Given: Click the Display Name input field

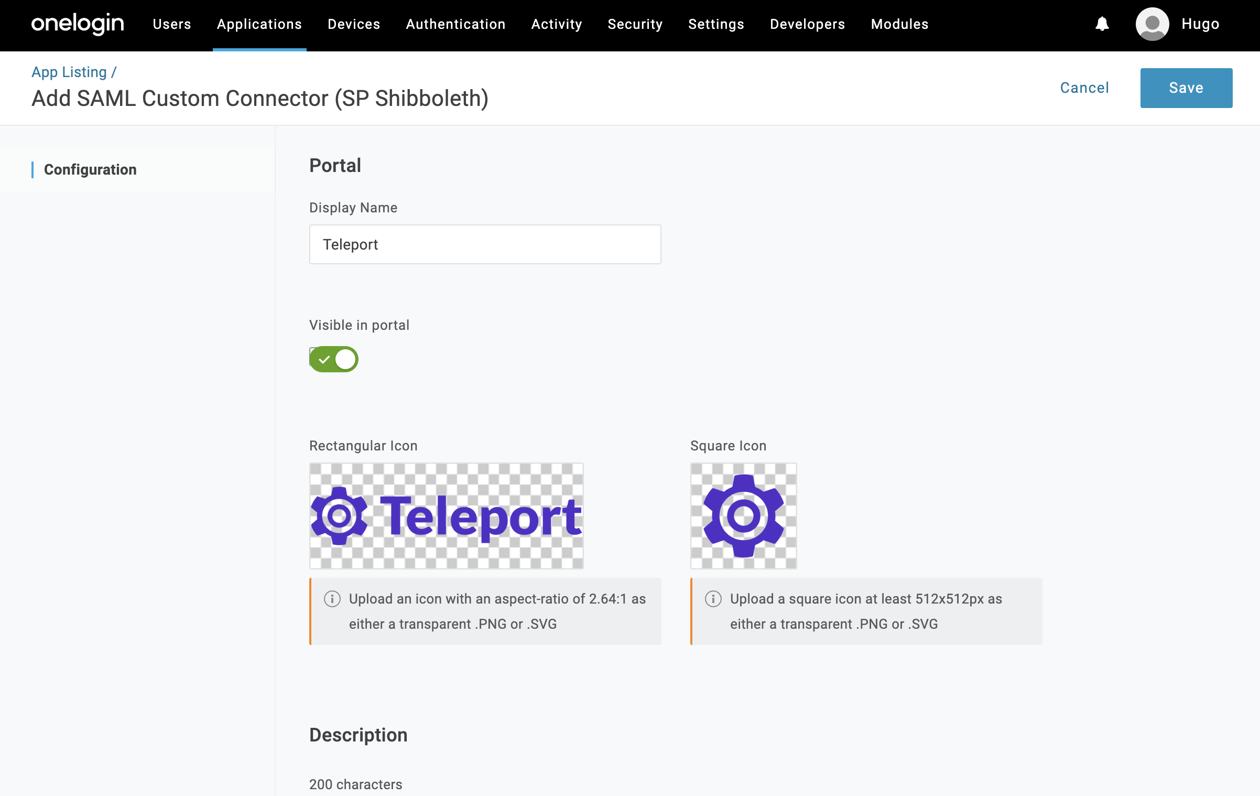Looking at the screenshot, I should click(x=485, y=245).
